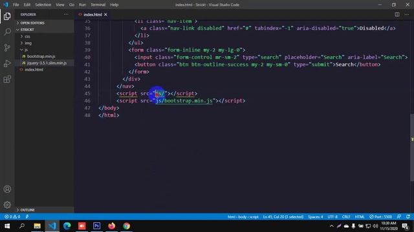Change HTML language mode

click(x=360, y=217)
